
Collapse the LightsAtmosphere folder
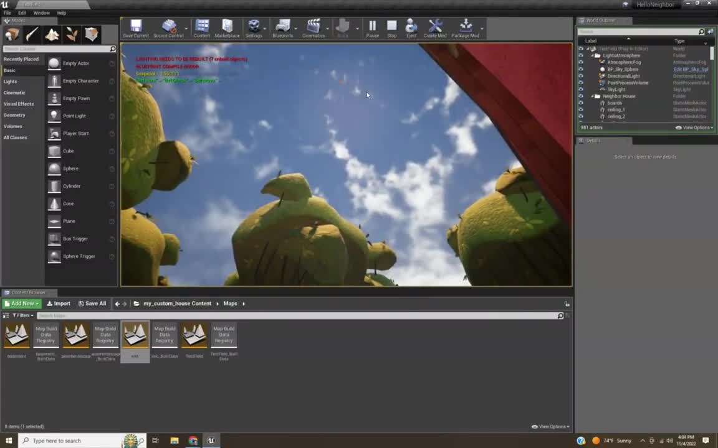click(592, 55)
